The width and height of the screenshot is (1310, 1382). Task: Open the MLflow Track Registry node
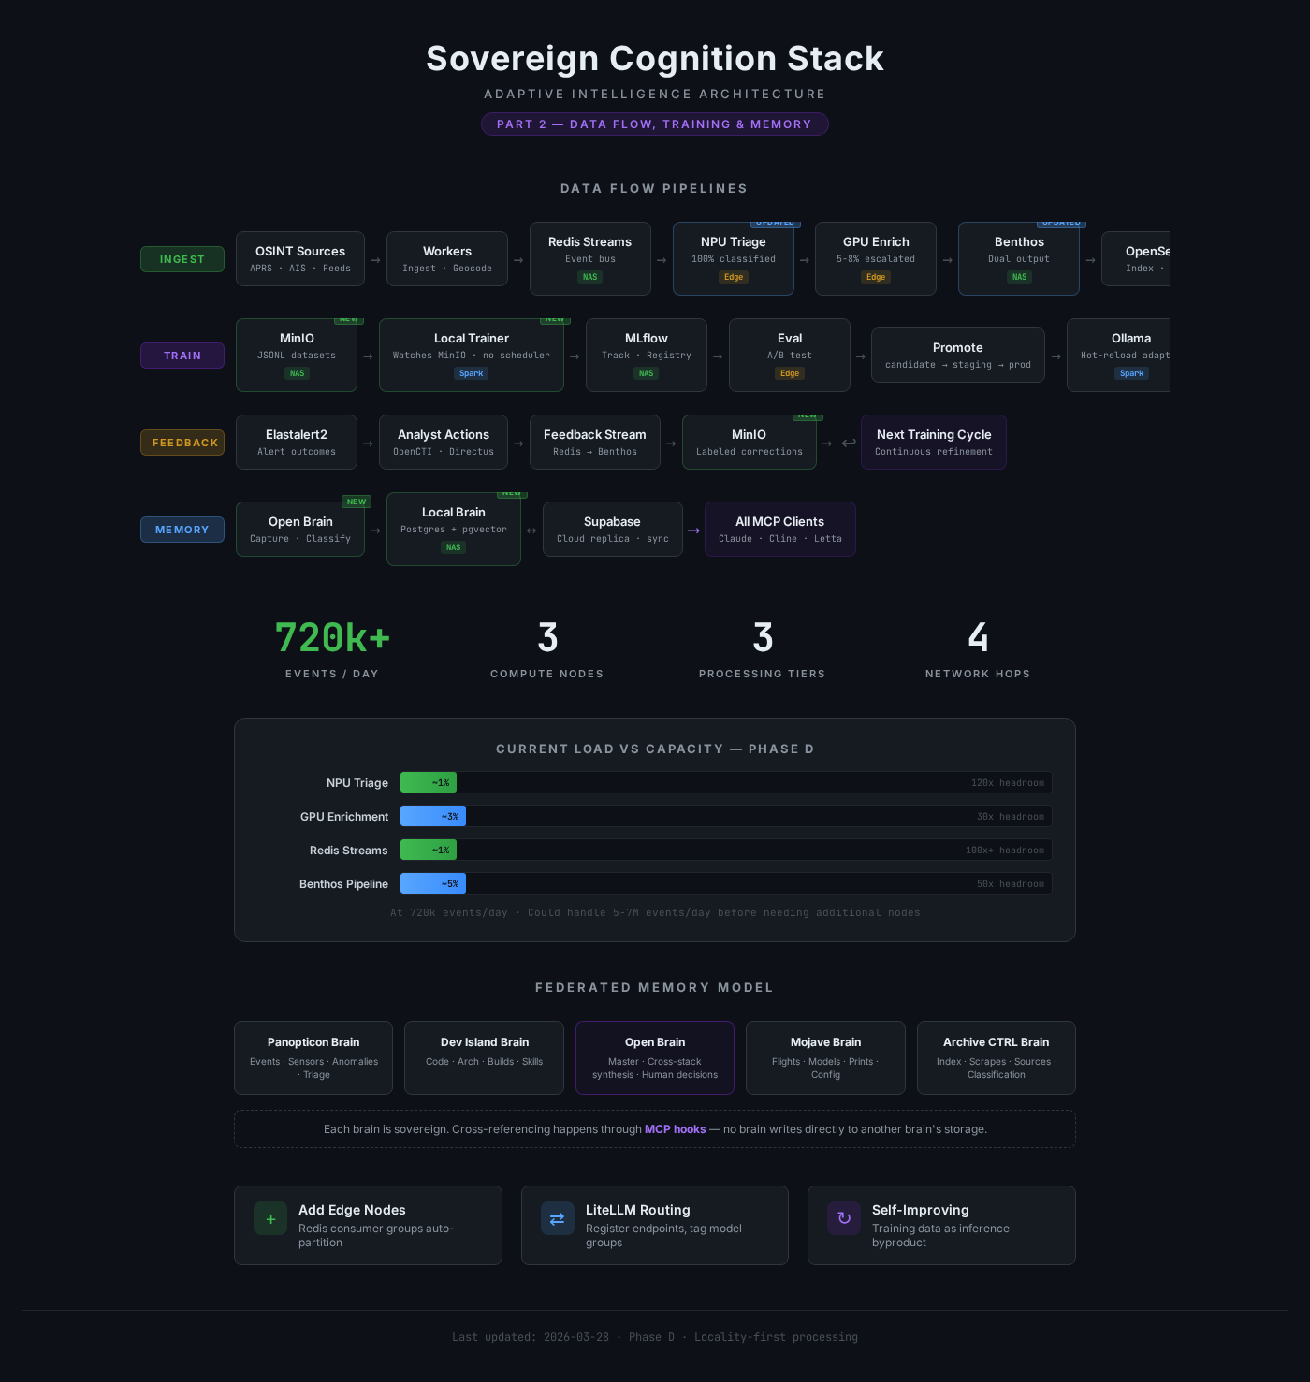coord(647,356)
